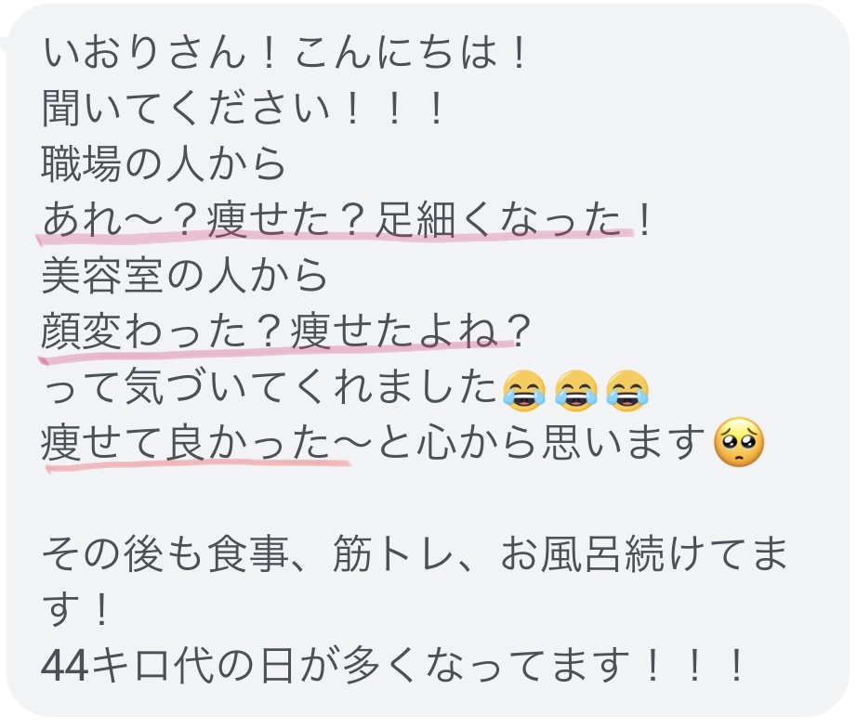Click the text 職場の人から

[164, 163]
